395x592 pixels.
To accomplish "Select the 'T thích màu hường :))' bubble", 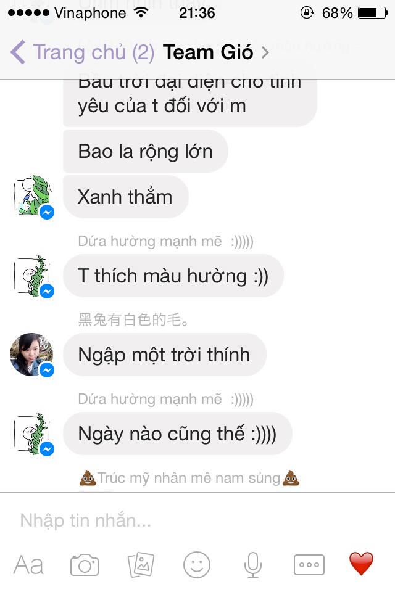I will tap(173, 276).
